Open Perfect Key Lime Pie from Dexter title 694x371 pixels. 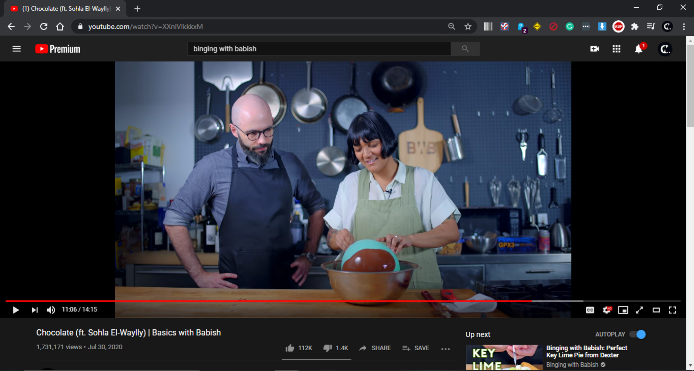click(x=586, y=351)
